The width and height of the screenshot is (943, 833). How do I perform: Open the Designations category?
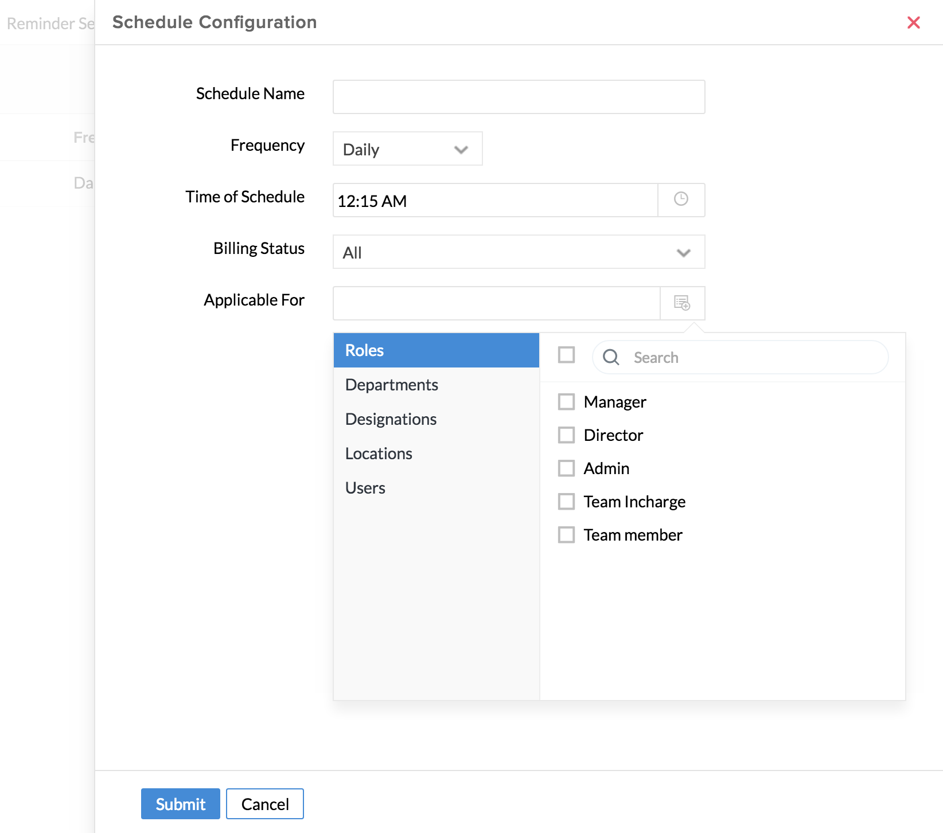[391, 419]
